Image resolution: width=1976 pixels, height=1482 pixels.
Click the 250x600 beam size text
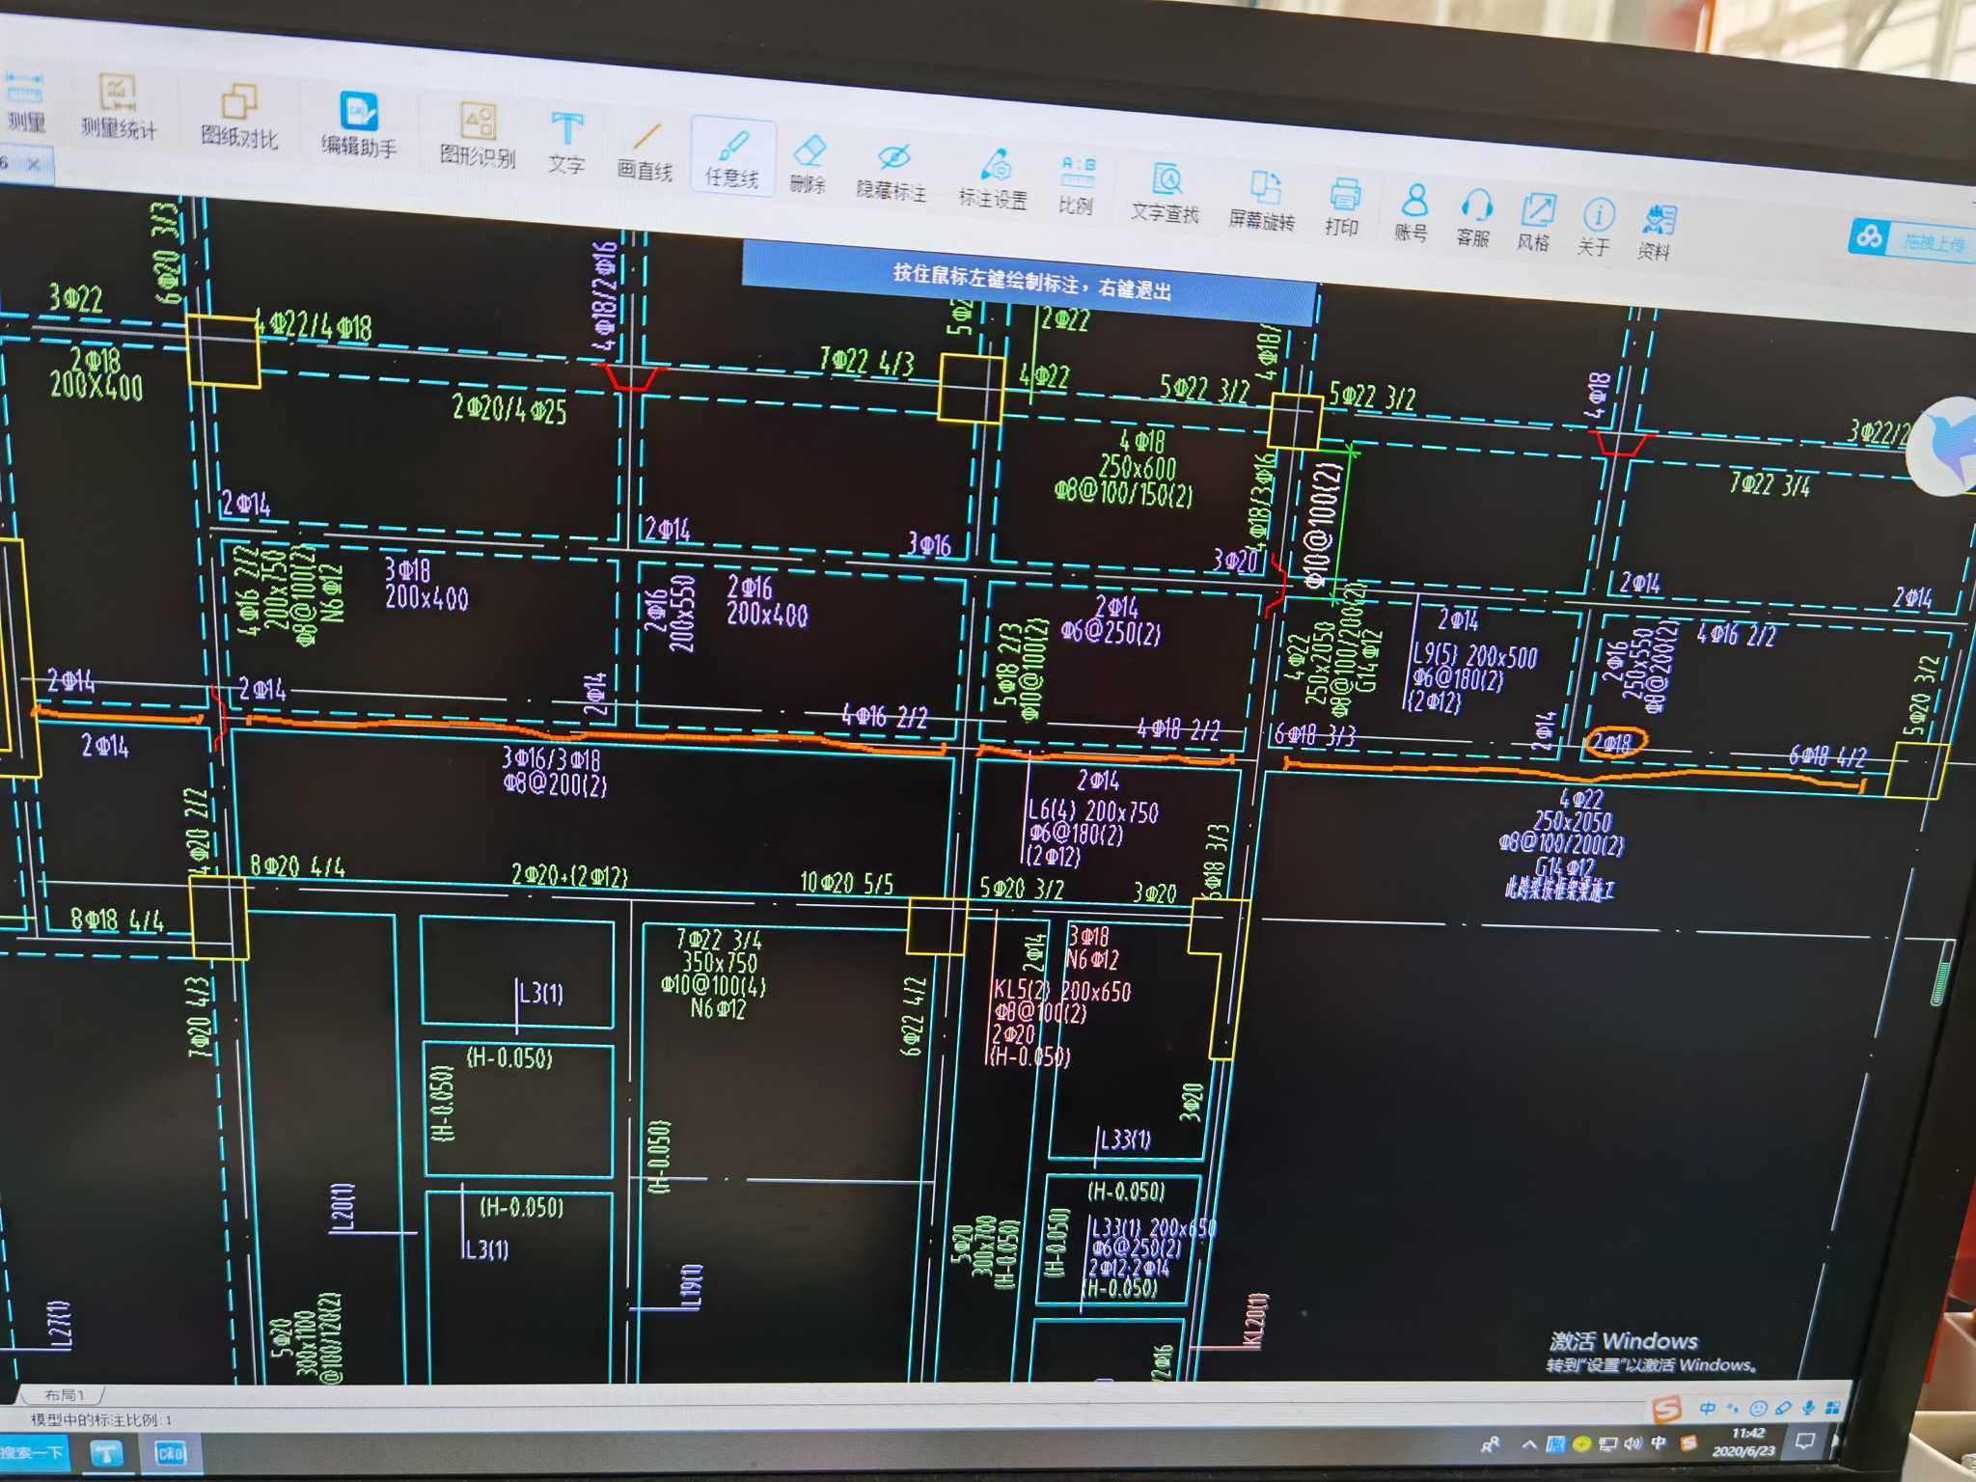pyautogui.click(x=1138, y=468)
